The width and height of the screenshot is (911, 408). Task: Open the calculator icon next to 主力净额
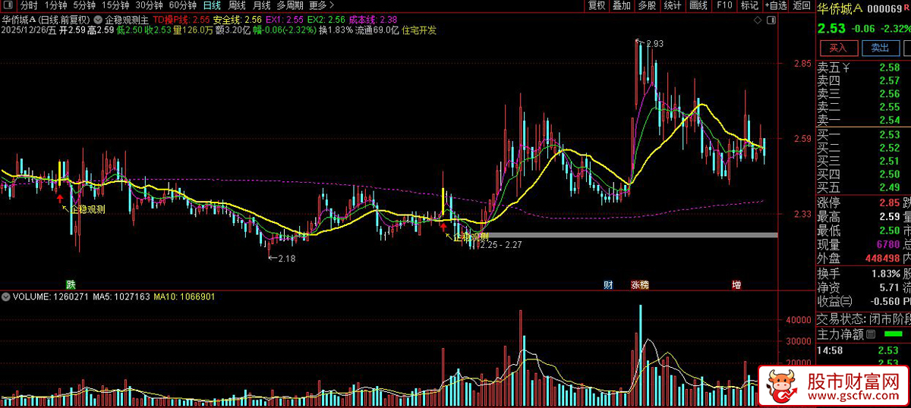point(870,334)
